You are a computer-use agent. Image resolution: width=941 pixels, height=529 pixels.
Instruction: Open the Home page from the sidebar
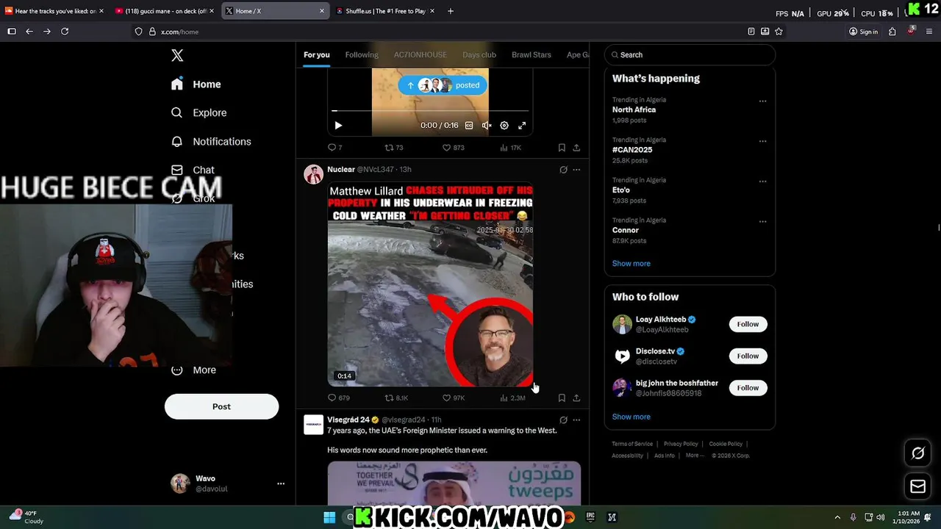196,84
